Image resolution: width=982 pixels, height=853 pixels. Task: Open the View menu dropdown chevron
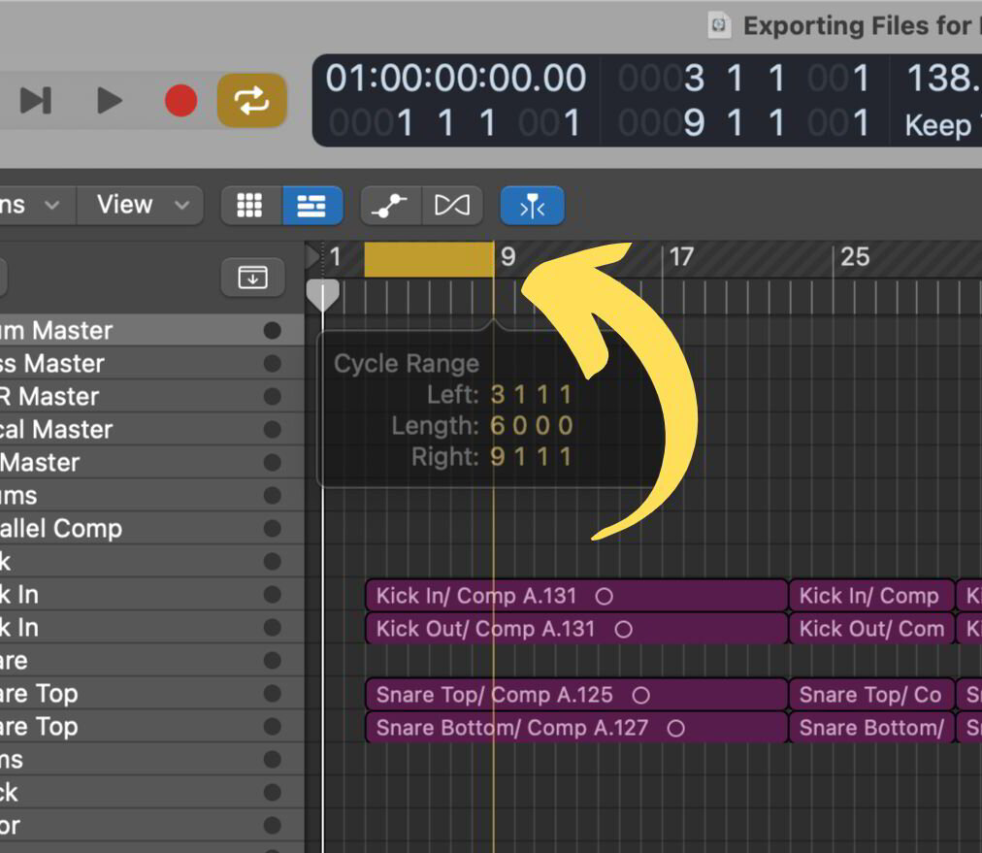click(x=180, y=205)
